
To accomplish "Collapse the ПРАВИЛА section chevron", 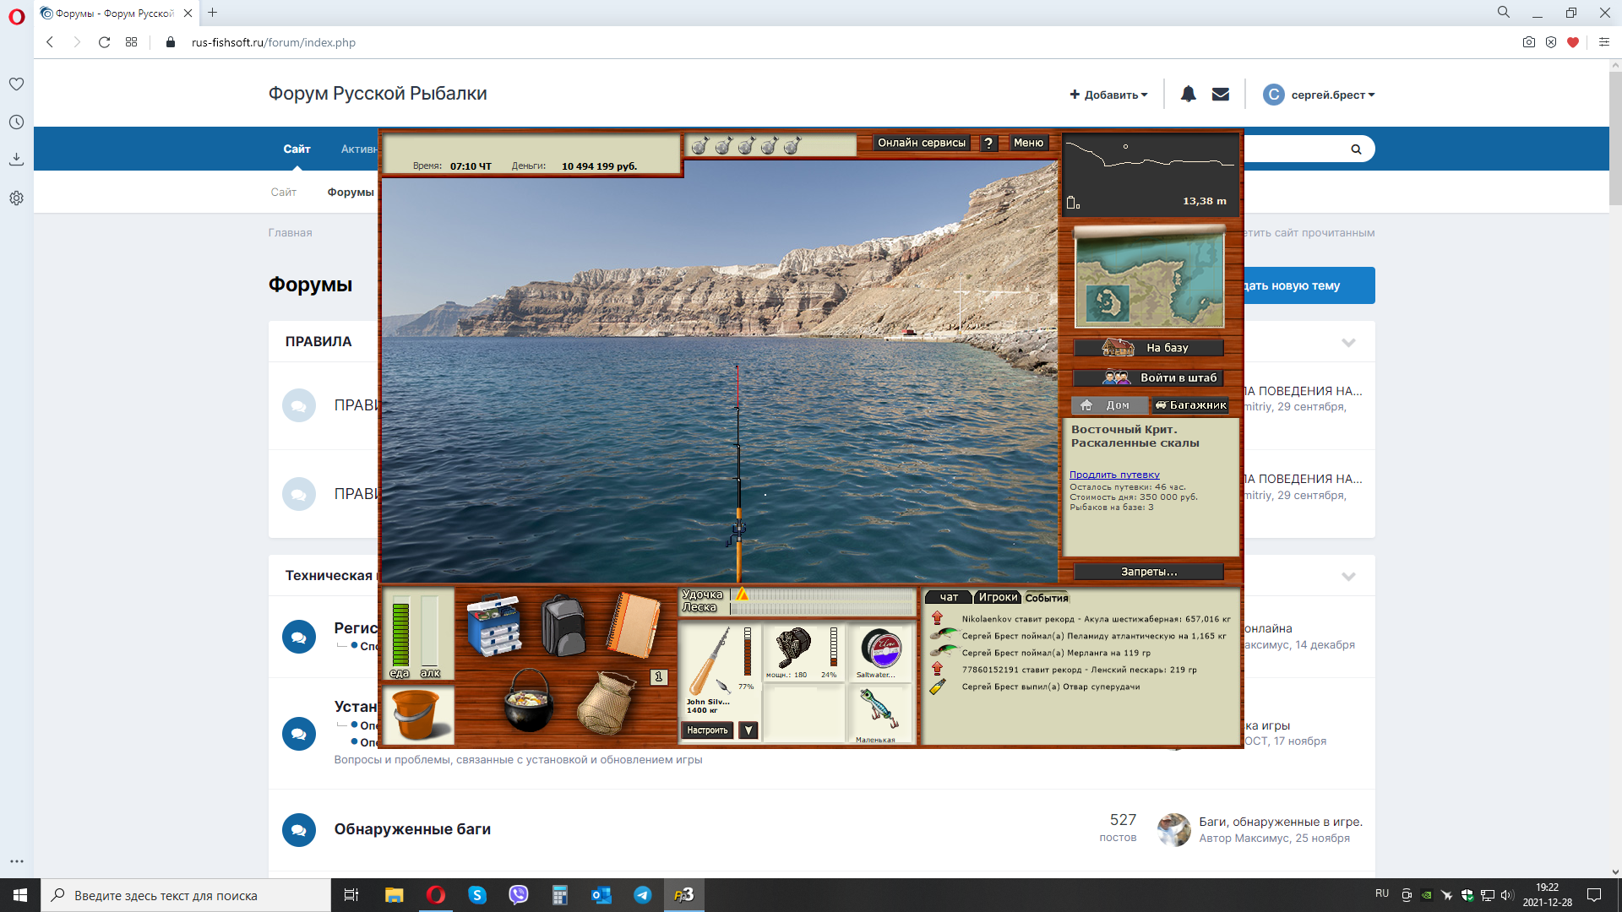I will click(x=1348, y=342).
